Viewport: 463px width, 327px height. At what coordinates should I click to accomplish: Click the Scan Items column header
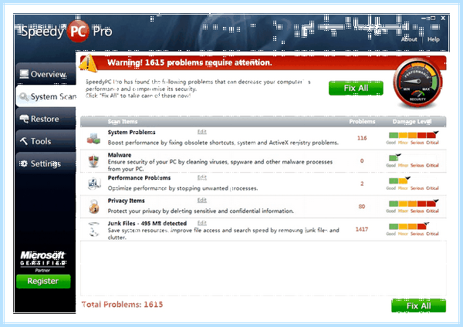(x=123, y=122)
